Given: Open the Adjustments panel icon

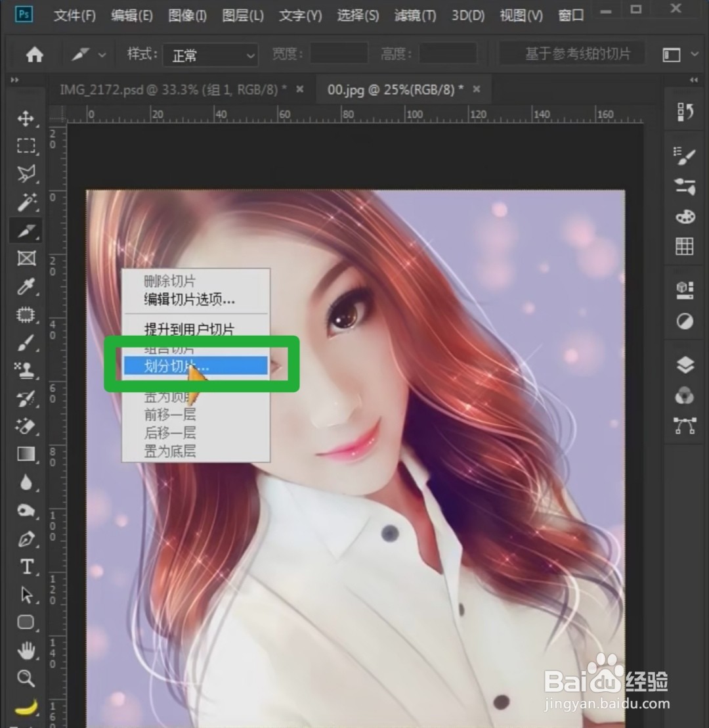Looking at the screenshot, I should tap(685, 321).
